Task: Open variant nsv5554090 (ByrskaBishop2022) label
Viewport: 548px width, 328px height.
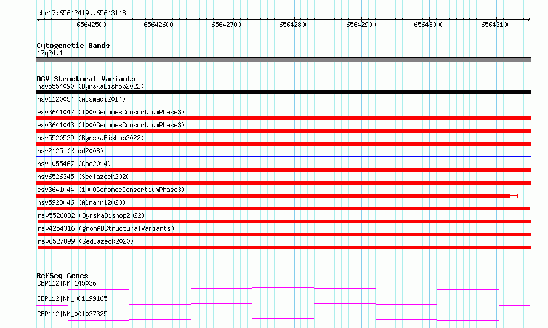Action: click(x=91, y=86)
